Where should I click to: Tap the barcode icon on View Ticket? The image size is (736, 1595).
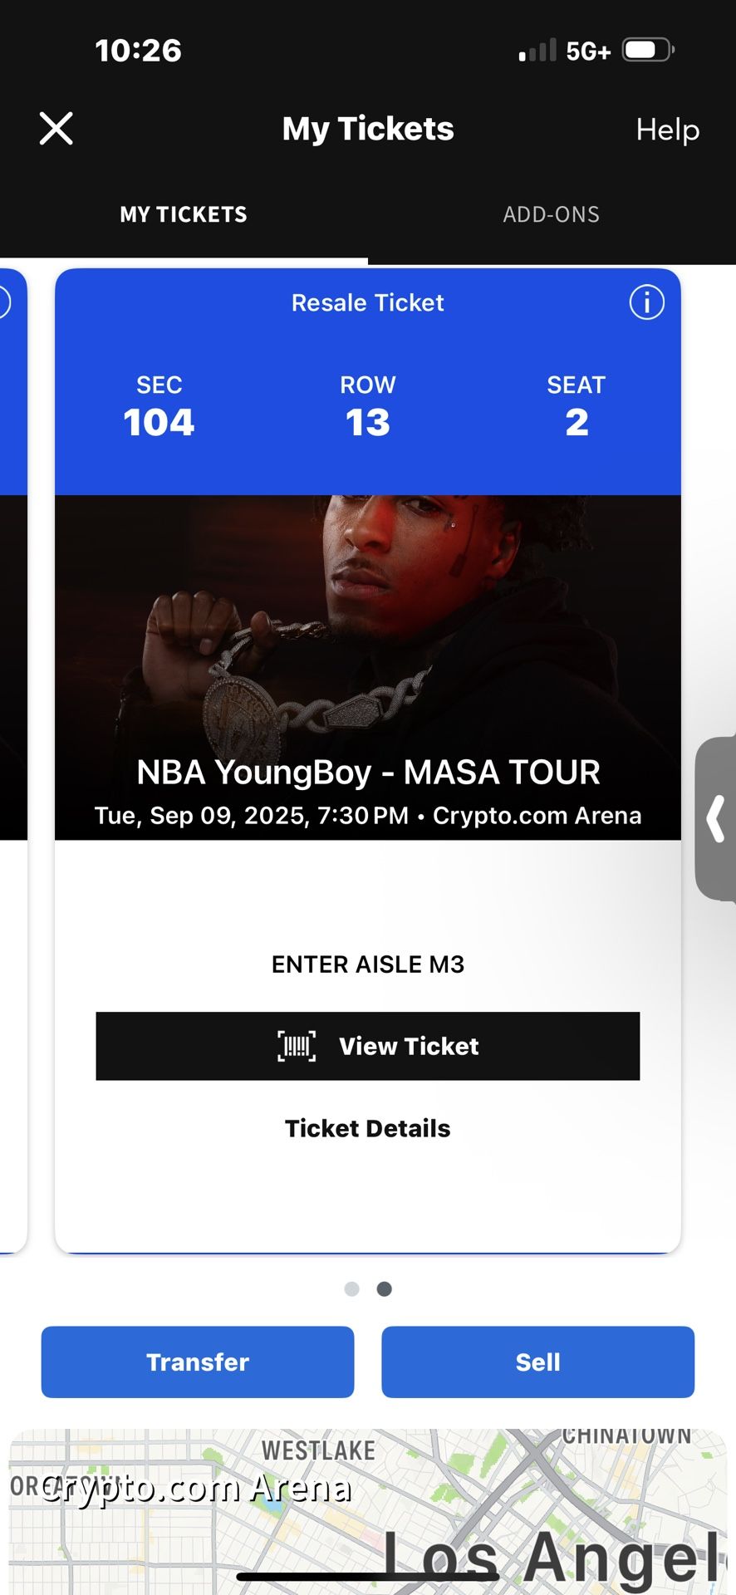297,1046
